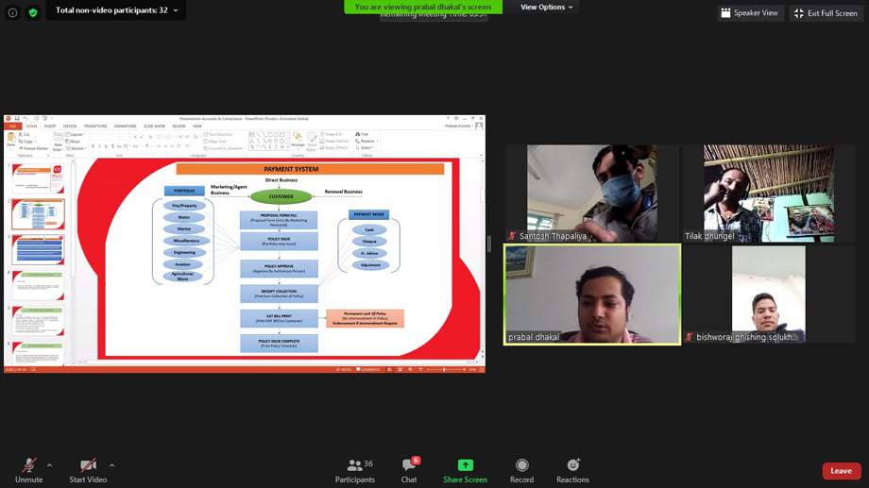Click Exit Full Screen button
Image resolution: width=869 pixels, height=488 pixels.
point(826,12)
